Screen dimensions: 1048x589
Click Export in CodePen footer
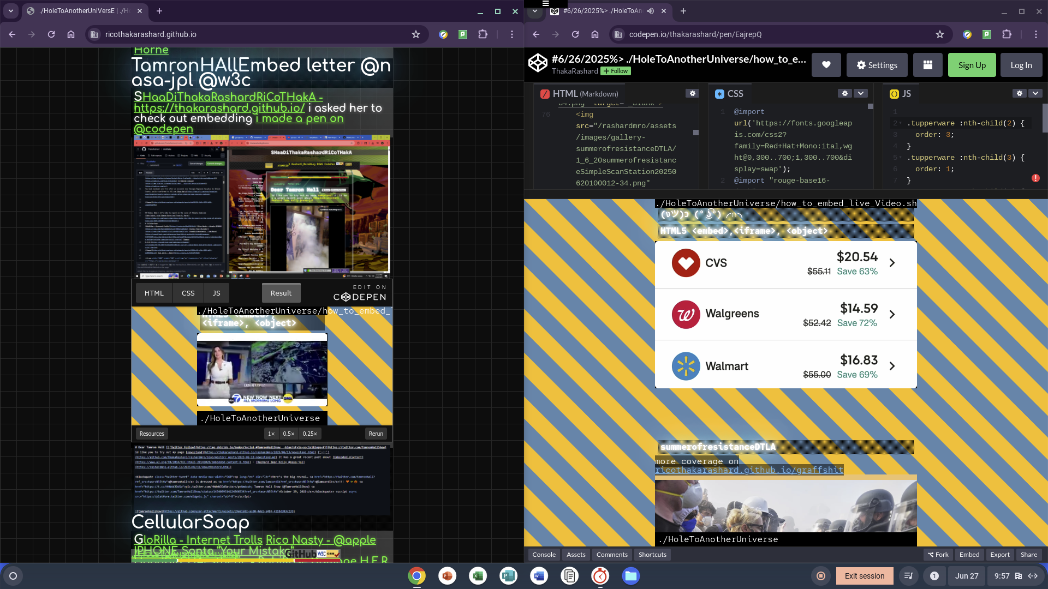(1000, 555)
